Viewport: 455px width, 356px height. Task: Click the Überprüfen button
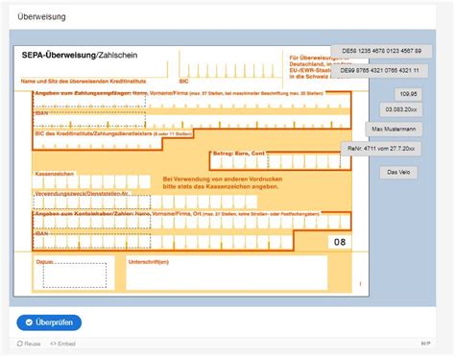point(49,322)
